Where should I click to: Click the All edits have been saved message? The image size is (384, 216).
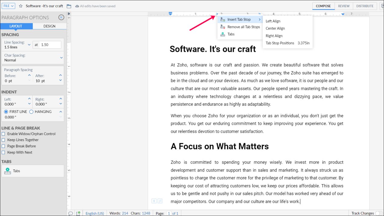pyautogui.click(x=98, y=6)
